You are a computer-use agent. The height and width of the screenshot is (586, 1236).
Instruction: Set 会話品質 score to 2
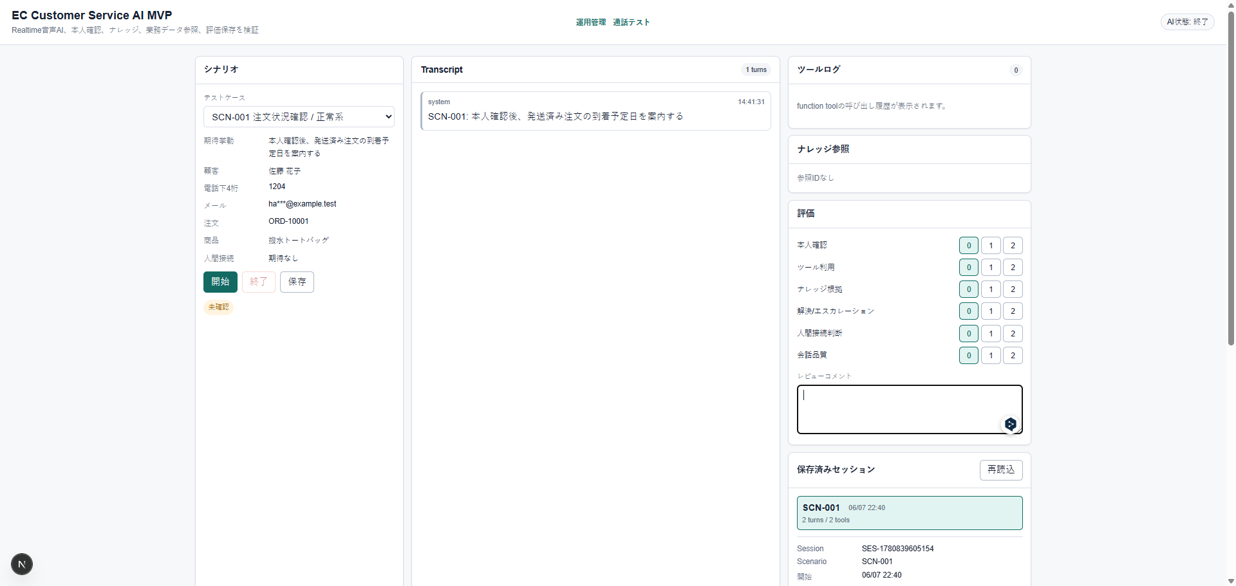coord(1013,355)
